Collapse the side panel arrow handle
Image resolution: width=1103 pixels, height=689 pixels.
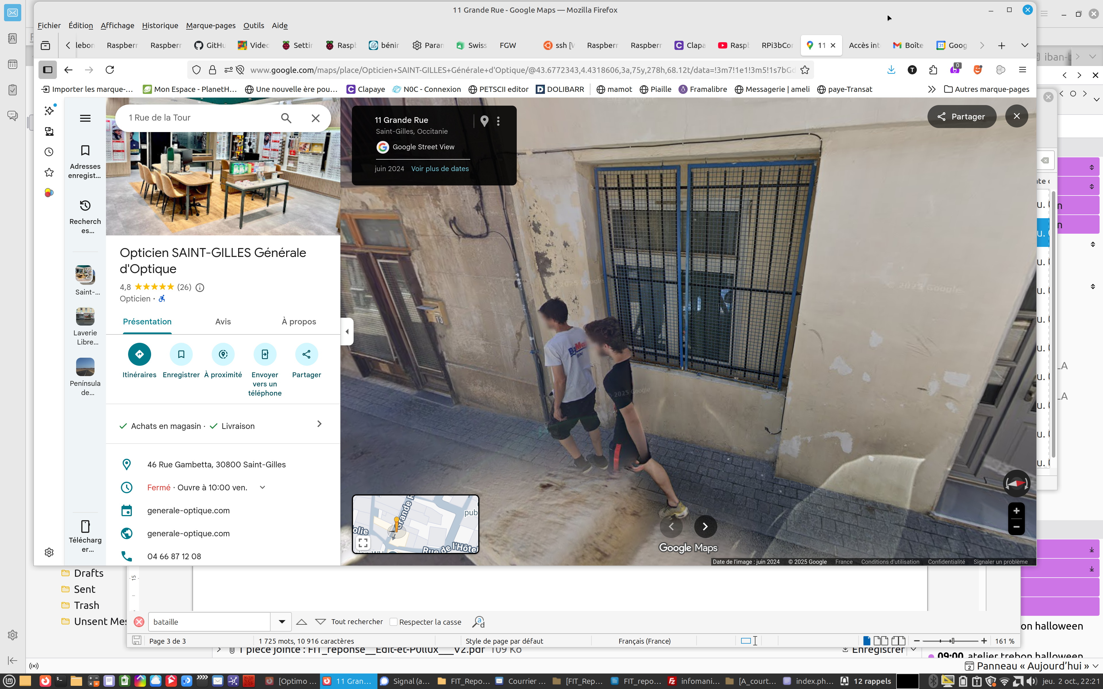(x=347, y=331)
